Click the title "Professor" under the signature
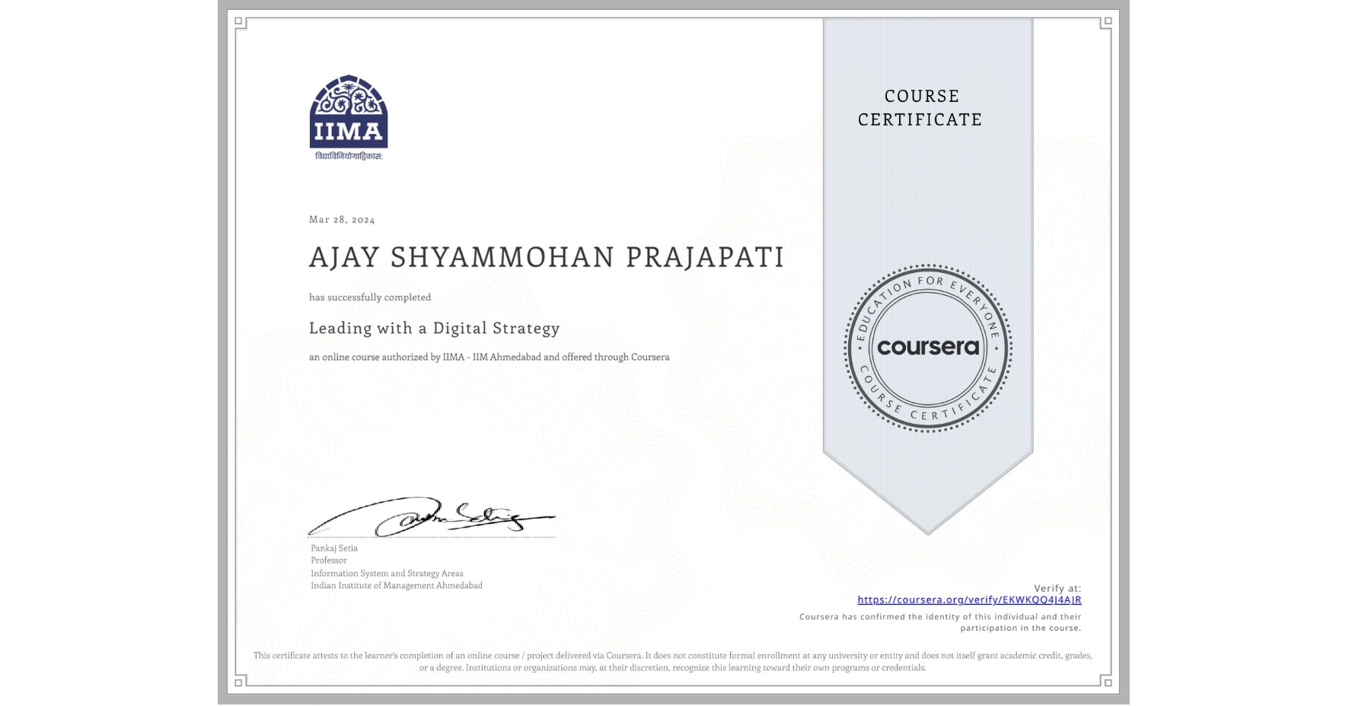 329,561
